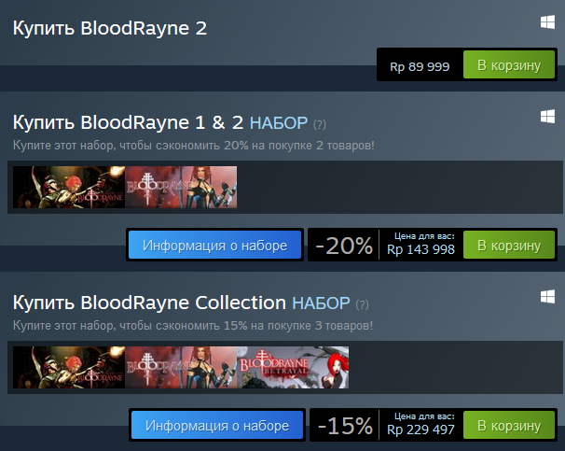
Task: Click the Windows icon for BloodRayne 1 & 2 bundle
Action: (546, 116)
